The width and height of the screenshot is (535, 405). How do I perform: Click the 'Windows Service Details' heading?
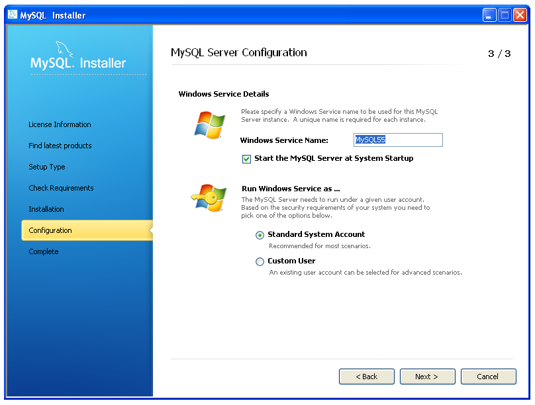[x=224, y=94]
